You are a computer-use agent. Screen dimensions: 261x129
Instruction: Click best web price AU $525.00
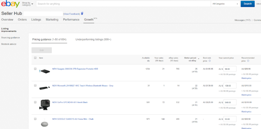(x=208, y=102)
